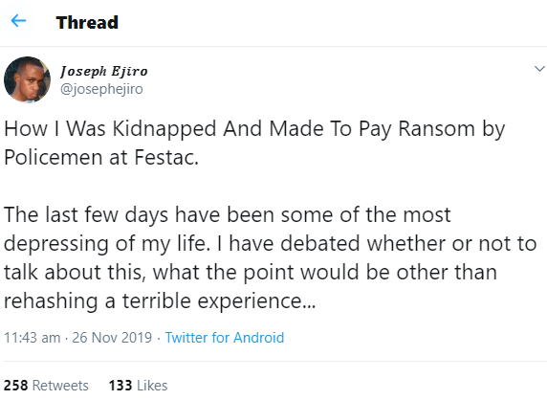Click the word Retweets beside 258
547x400 pixels.
tap(60, 386)
